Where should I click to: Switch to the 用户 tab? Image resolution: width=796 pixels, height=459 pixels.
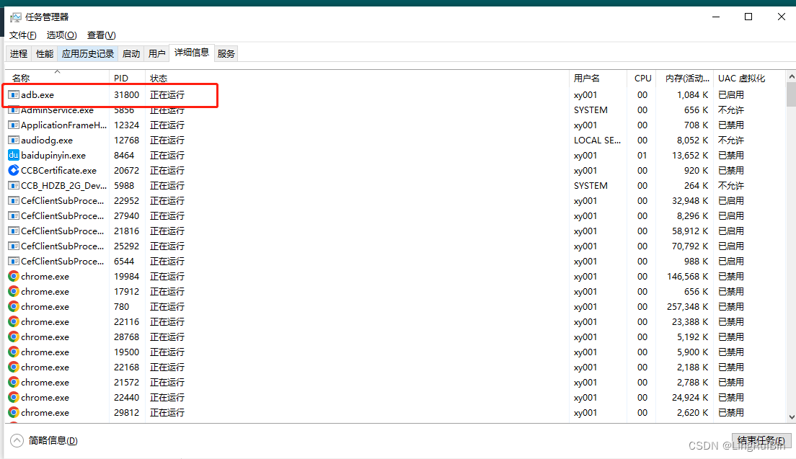click(x=157, y=54)
